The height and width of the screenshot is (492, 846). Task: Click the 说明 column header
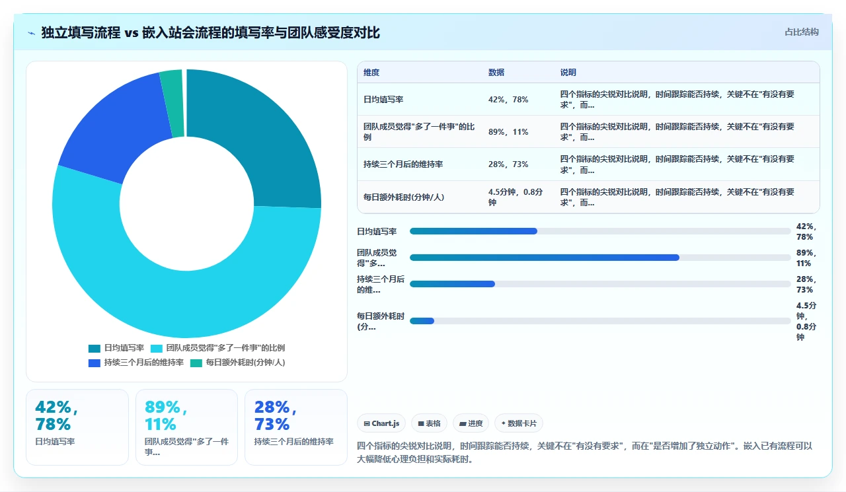pyautogui.click(x=568, y=73)
